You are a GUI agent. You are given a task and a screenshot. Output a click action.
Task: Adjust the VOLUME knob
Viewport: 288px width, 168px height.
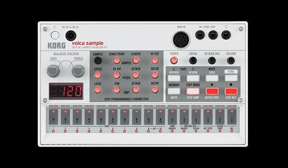(x=231, y=60)
